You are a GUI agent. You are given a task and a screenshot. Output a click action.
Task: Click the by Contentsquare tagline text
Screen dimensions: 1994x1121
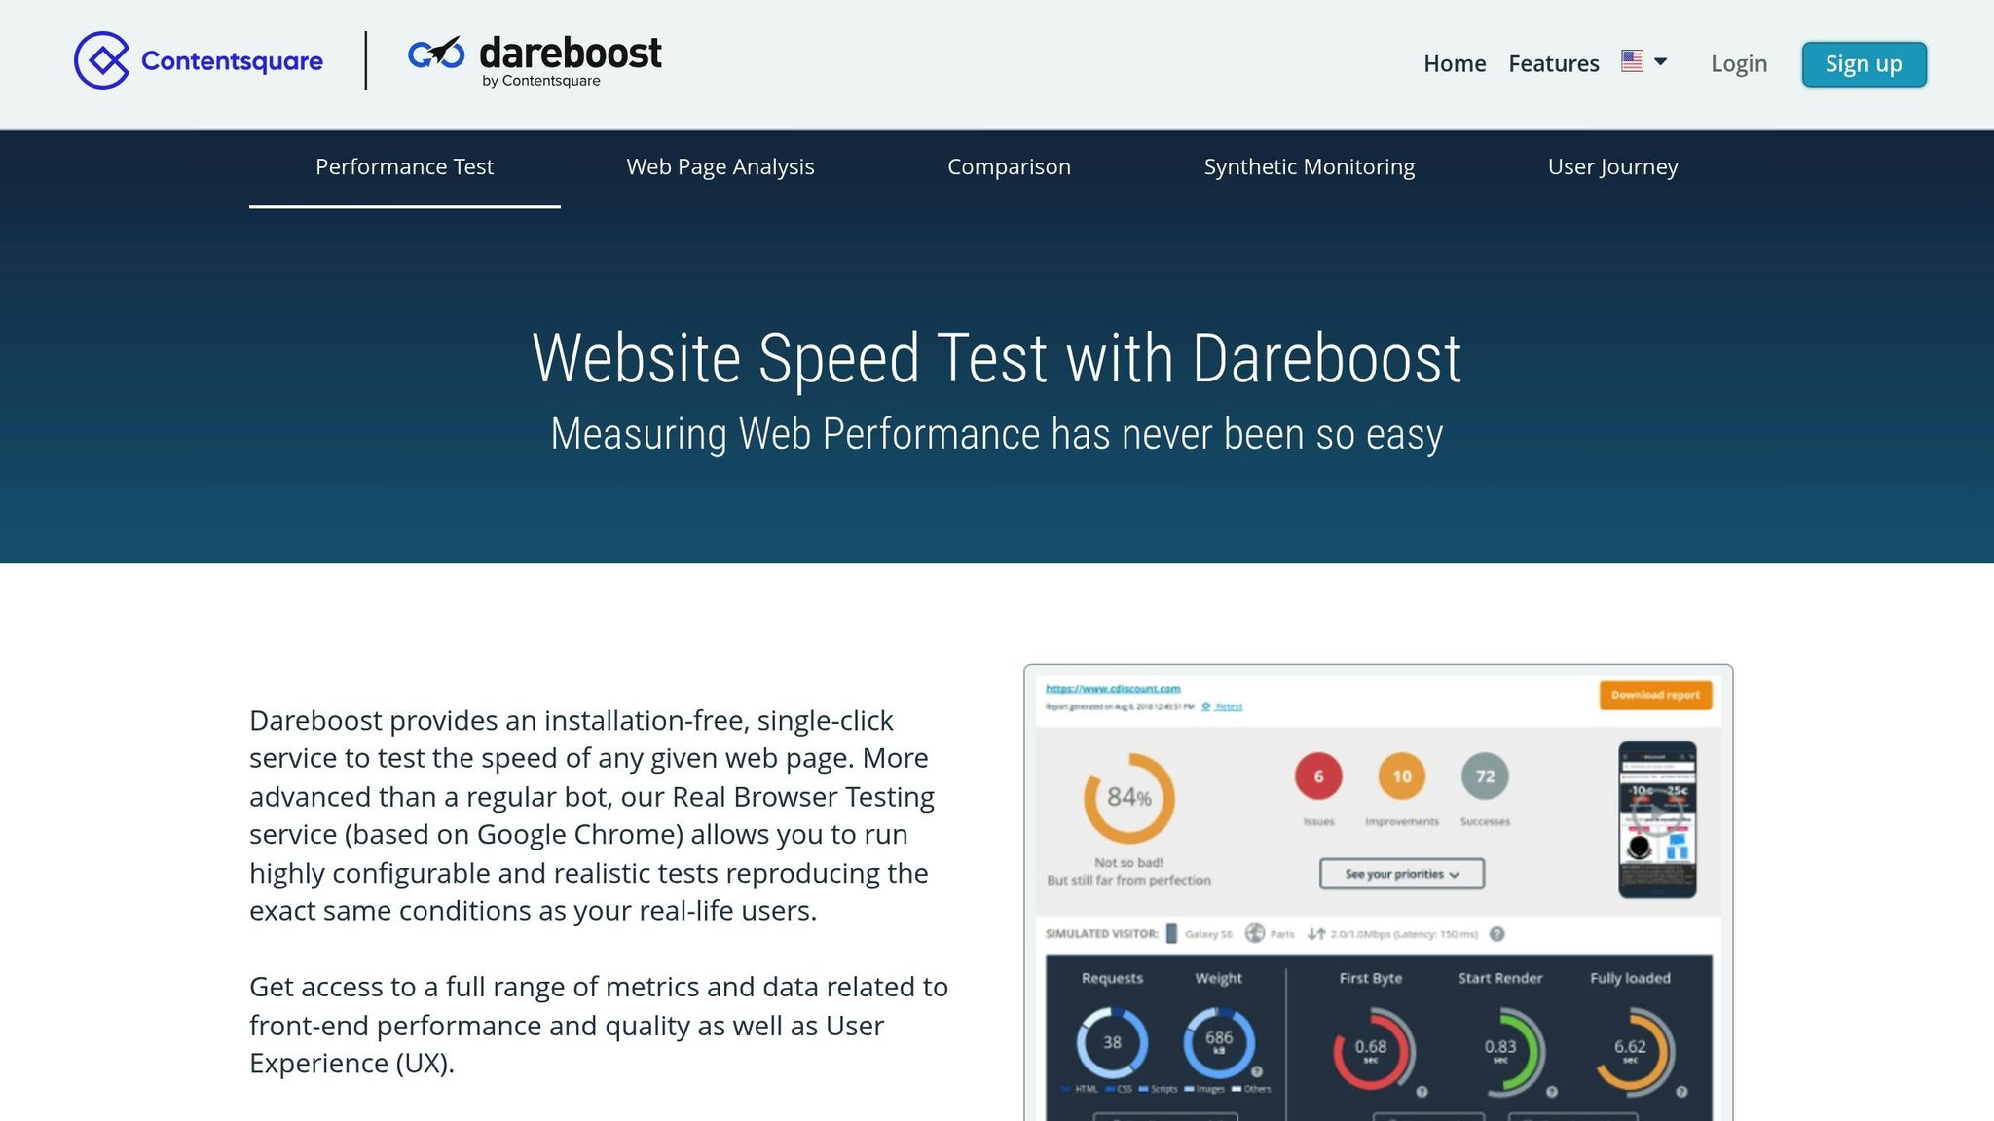point(541,81)
